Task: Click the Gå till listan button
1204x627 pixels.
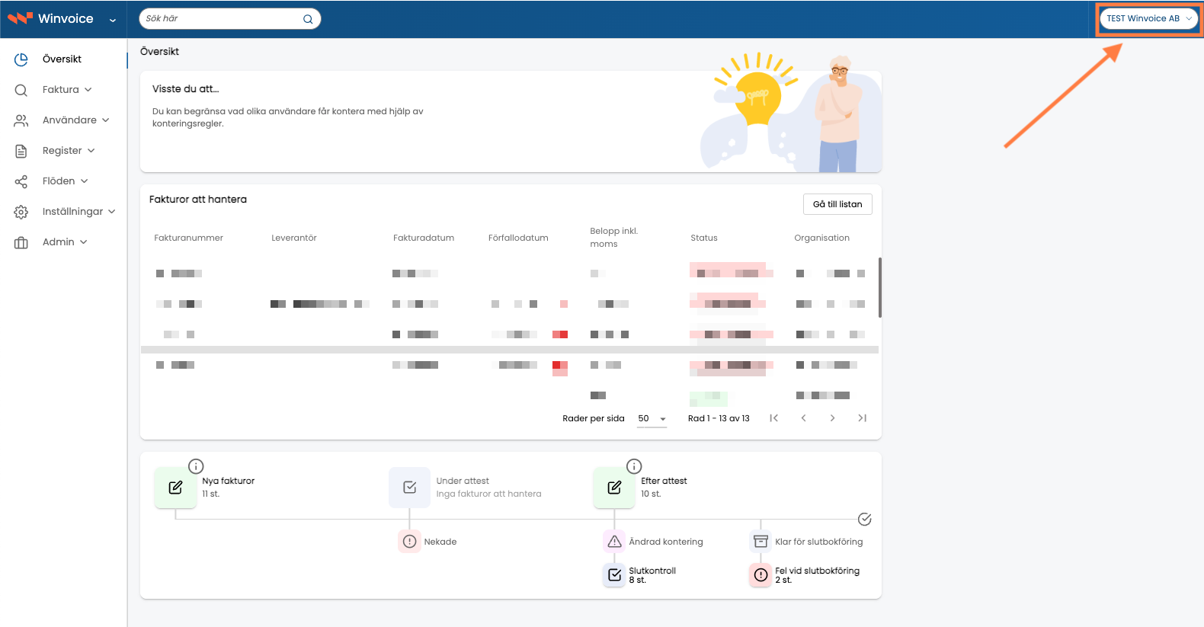Action: point(837,204)
